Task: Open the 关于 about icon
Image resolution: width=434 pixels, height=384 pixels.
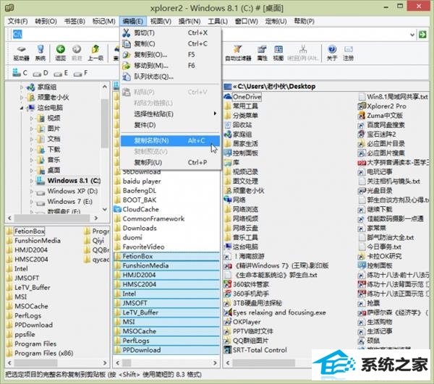Action: pyautogui.click(x=332, y=53)
